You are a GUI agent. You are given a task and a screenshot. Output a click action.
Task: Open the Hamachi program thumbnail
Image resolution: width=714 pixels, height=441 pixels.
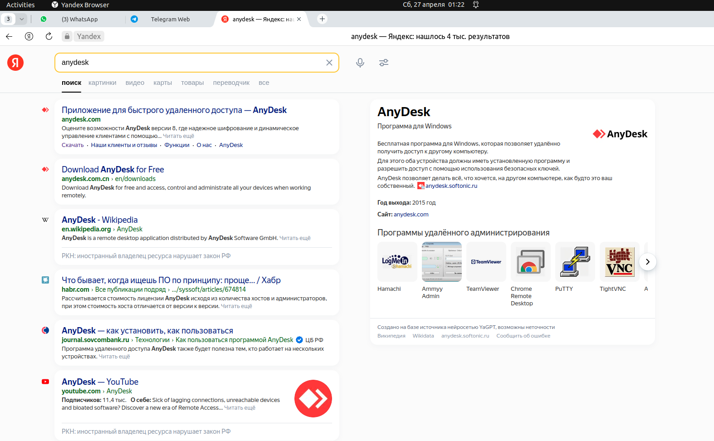397,262
